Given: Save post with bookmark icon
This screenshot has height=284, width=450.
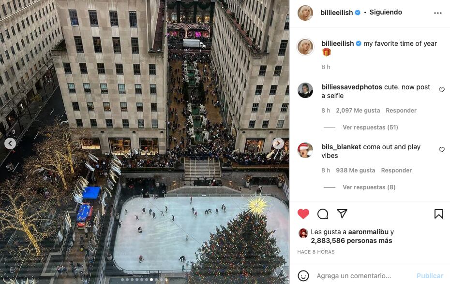Looking at the screenshot, I should pyautogui.click(x=438, y=214).
